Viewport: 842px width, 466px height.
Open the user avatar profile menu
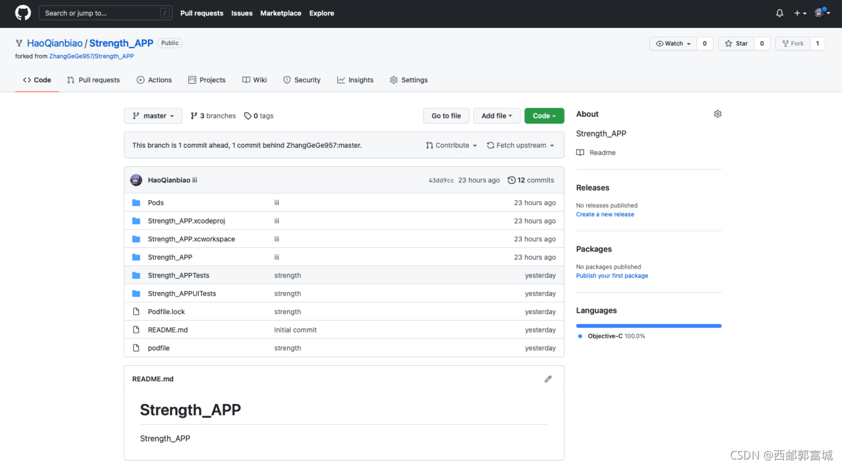[822, 13]
